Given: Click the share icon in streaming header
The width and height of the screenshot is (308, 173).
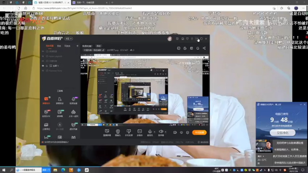Looking at the screenshot, I should point(204,48).
